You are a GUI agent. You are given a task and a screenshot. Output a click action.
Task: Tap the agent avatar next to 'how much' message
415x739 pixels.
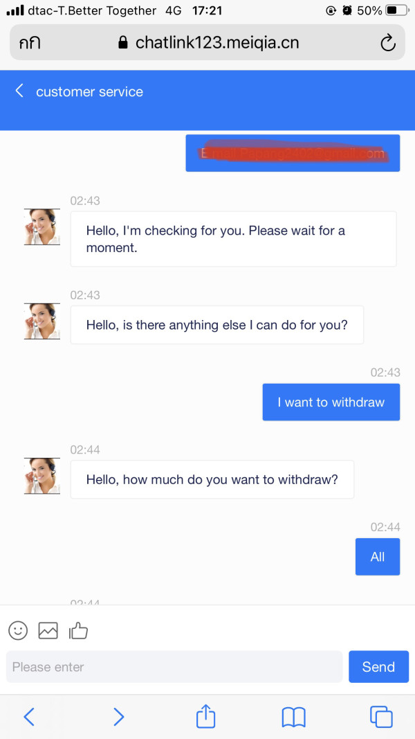(42, 476)
